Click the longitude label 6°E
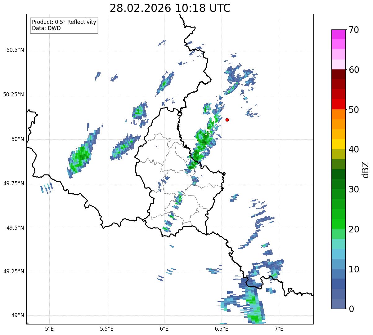The image size is (373, 335). point(164,328)
